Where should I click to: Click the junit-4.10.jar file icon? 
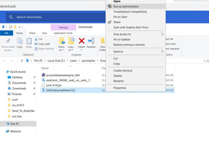43,85
